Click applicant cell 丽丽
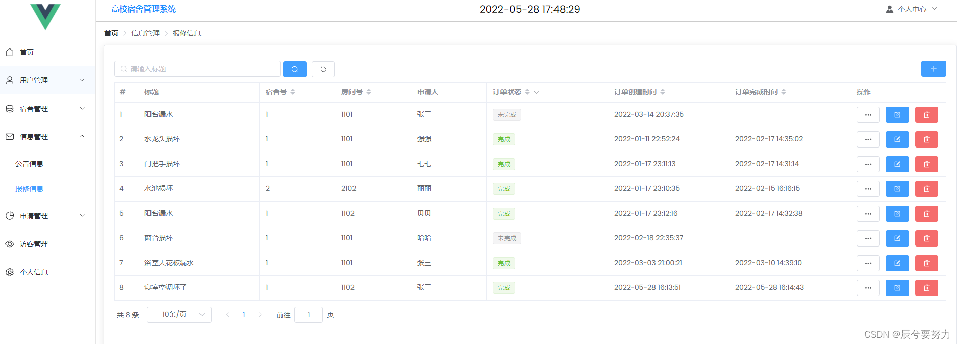Viewport: 957px width, 344px height. click(x=424, y=188)
